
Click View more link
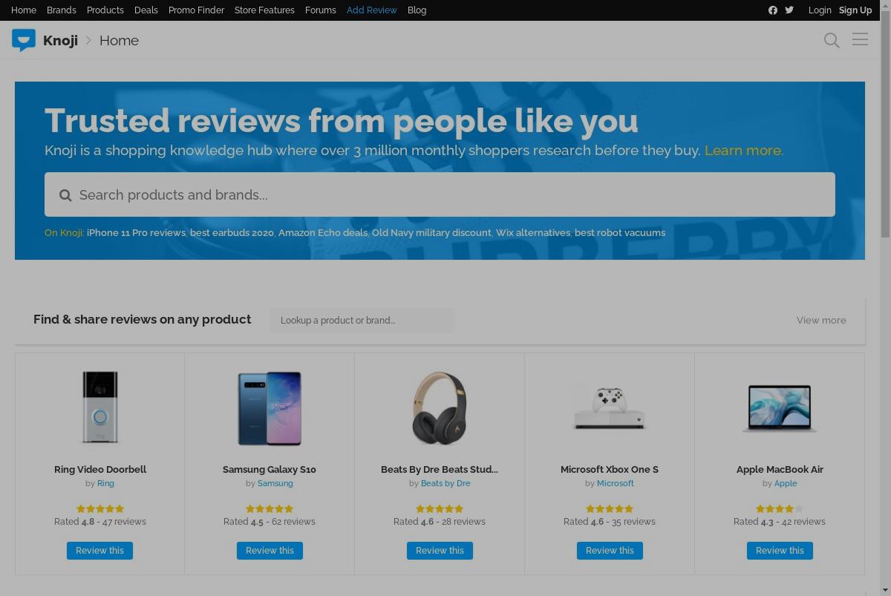821,321
